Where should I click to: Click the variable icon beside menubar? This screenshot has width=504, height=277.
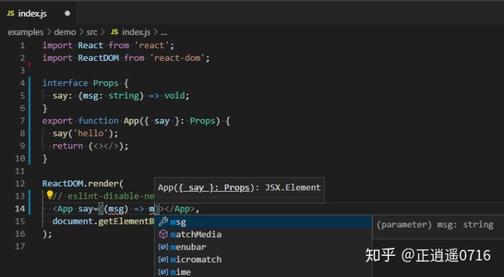[163, 247]
